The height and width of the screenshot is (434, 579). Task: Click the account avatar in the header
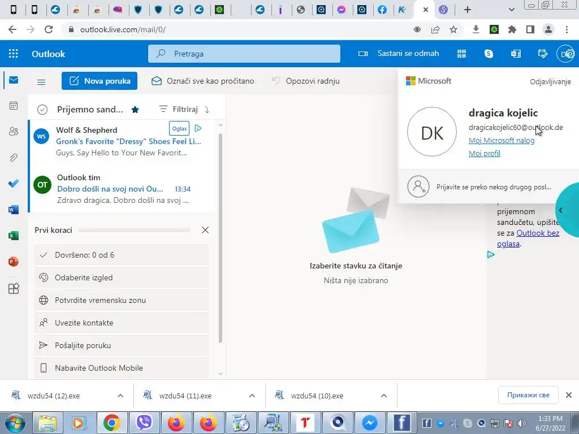(x=565, y=54)
